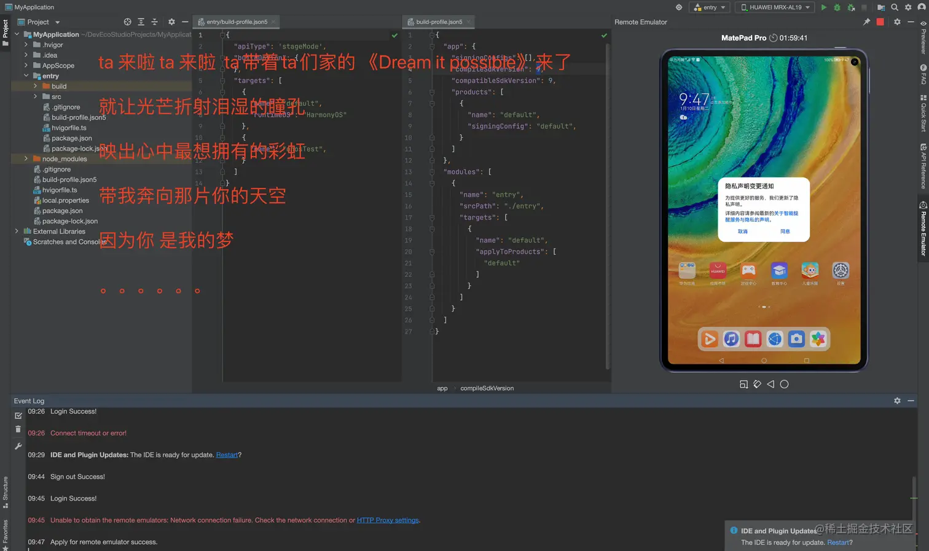Select Scratches and Consoles node
Viewport: 929px width, 551px height.
coord(69,242)
